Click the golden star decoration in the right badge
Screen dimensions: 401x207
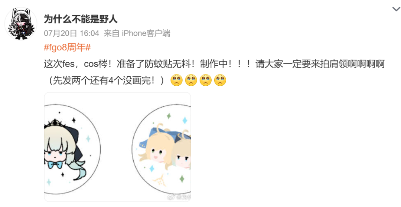click(160, 180)
